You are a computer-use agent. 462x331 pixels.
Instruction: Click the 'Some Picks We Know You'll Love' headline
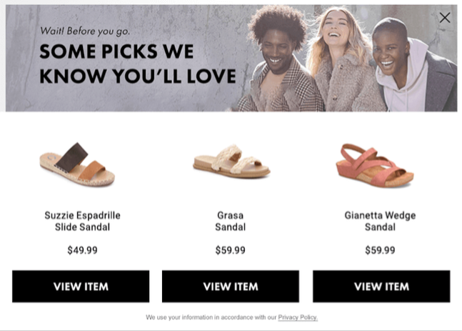click(x=138, y=64)
